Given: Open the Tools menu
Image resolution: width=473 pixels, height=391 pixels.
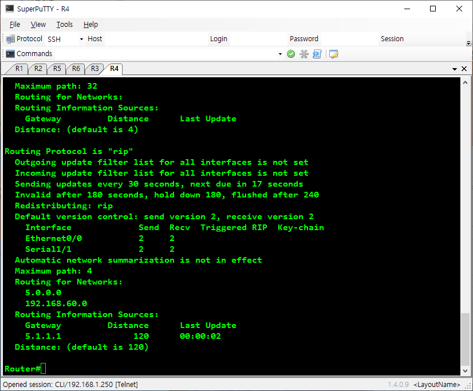Looking at the screenshot, I should [65, 25].
